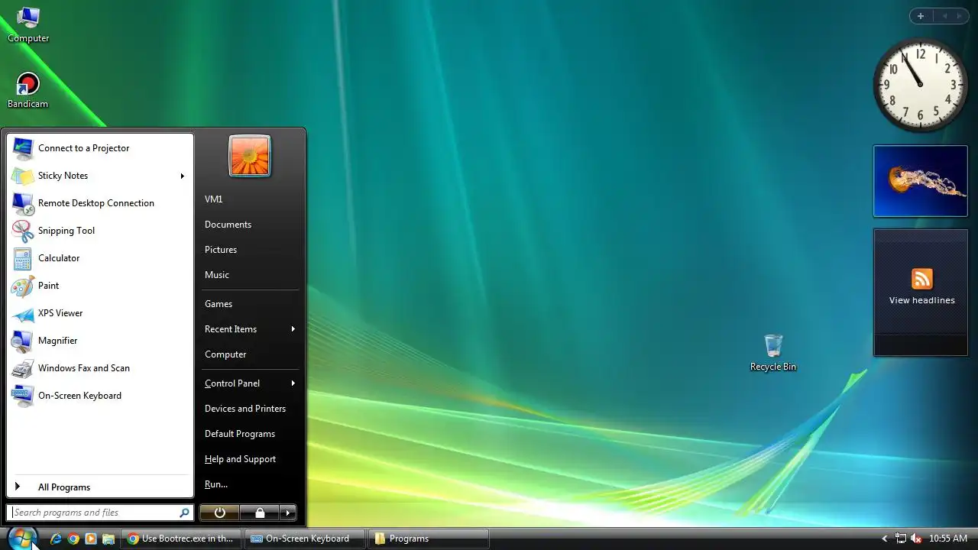Click the network icon in system tray

tap(901, 539)
